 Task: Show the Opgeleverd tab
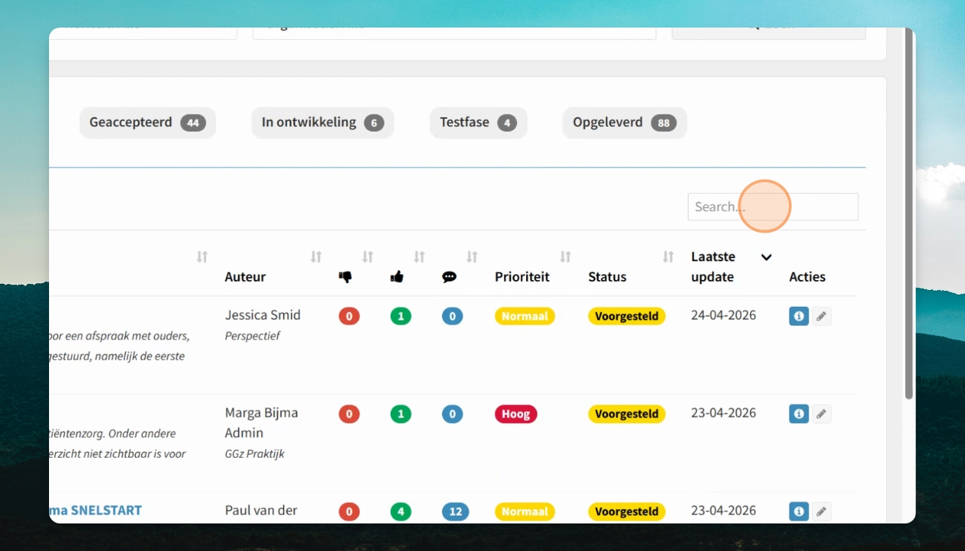[624, 122]
